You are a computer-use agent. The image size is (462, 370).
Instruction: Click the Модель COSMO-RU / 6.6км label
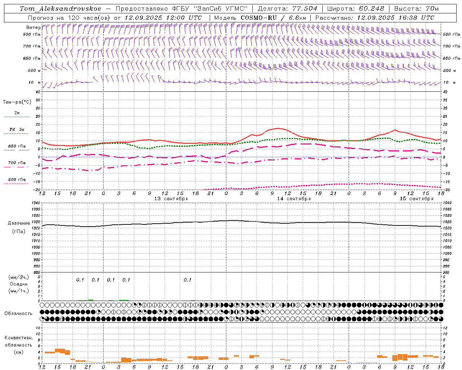tap(260, 18)
